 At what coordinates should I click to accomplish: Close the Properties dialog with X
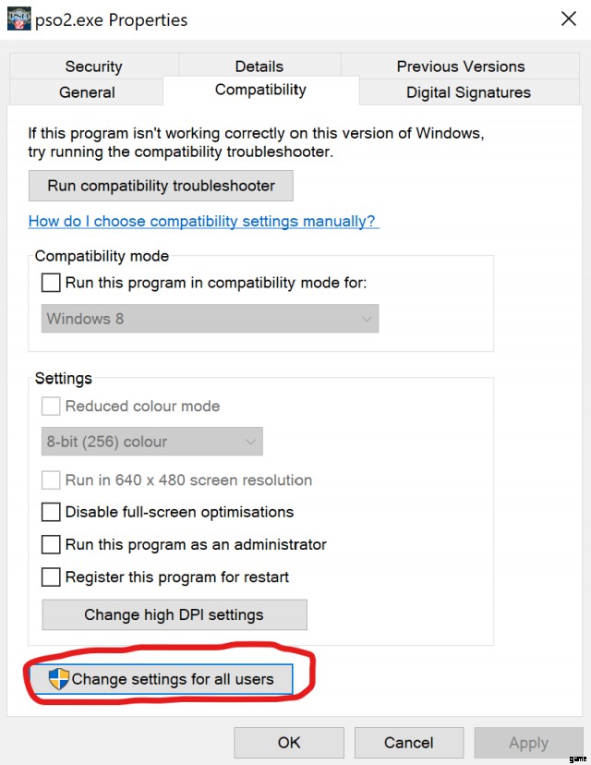click(x=569, y=19)
